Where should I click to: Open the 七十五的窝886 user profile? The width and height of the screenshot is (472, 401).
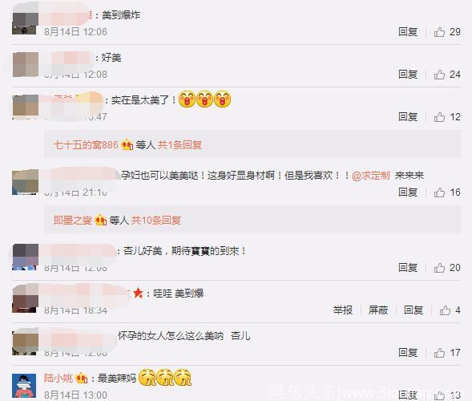pos(86,145)
